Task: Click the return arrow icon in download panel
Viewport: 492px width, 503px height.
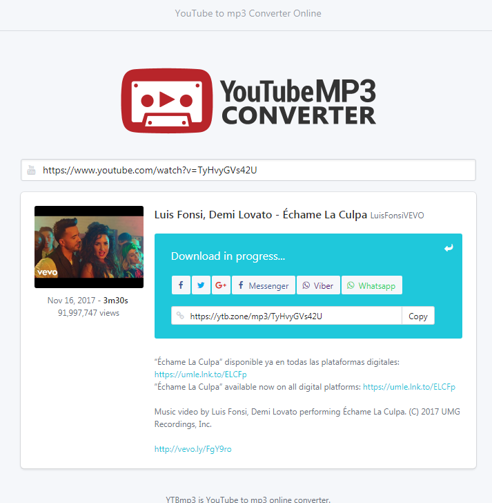Action: [449, 247]
